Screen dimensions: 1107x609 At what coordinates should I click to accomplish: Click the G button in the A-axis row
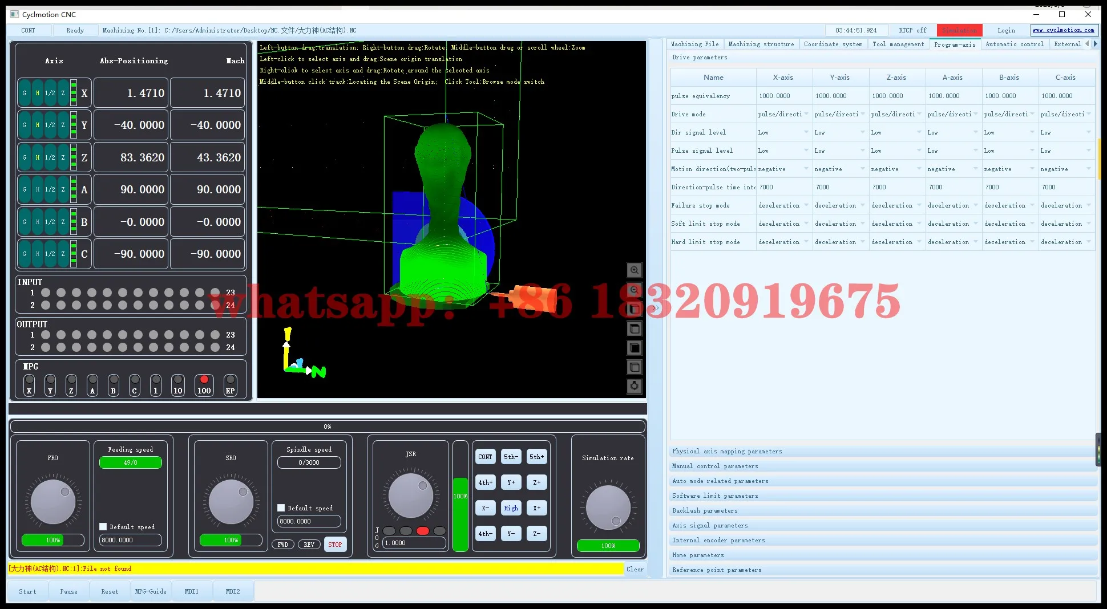point(25,189)
